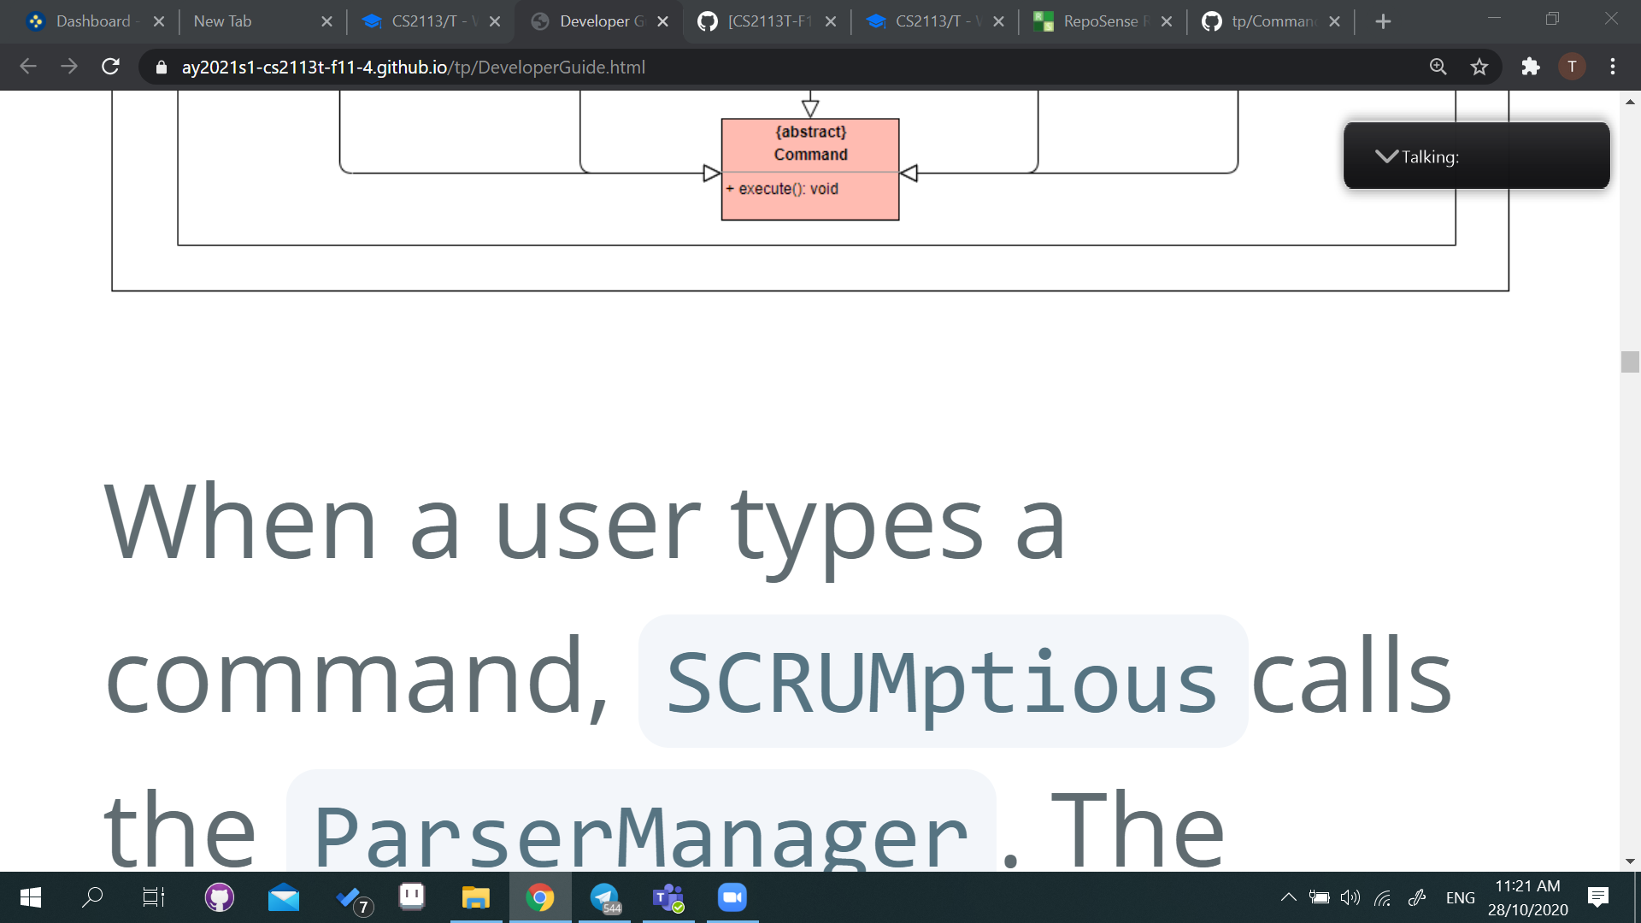This screenshot has height=923, width=1641.
Task: Open the Wi-Fi network tray icon
Action: click(1383, 897)
